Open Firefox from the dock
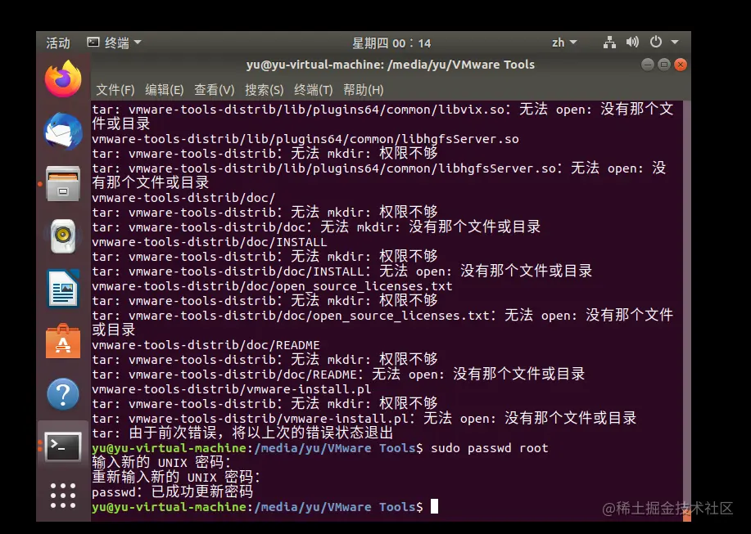This screenshot has height=534, width=751. 63,79
